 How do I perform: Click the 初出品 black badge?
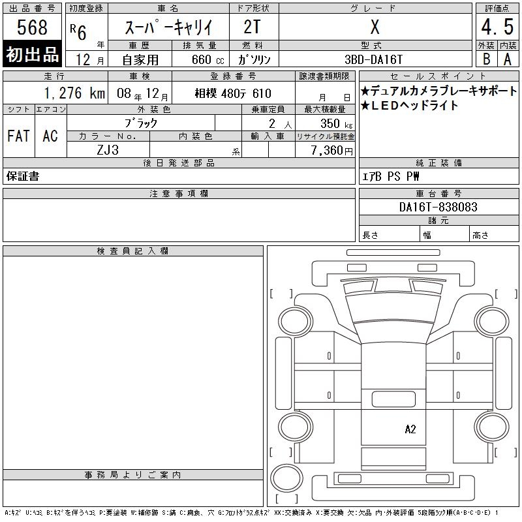pyautogui.click(x=33, y=55)
